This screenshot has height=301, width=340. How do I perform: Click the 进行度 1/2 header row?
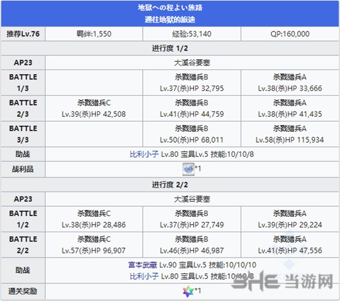click(170, 48)
